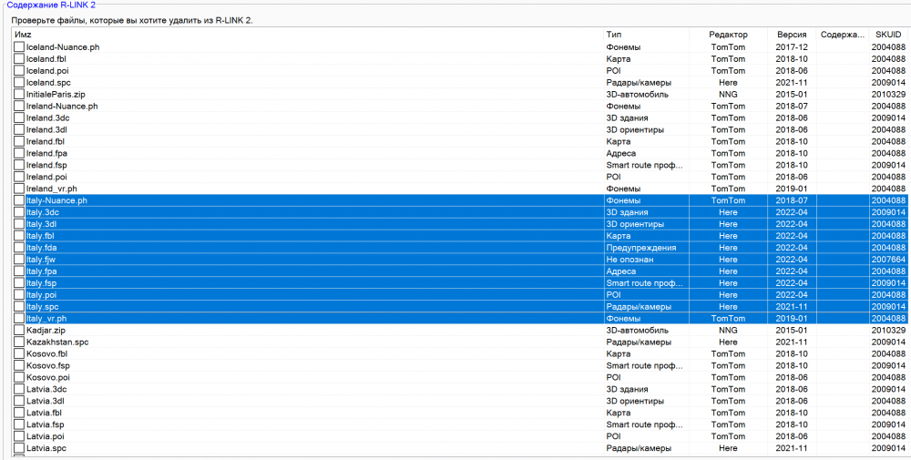Click the Latvia.fbl file name
This screenshot has width=911, height=460.
coord(42,413)
